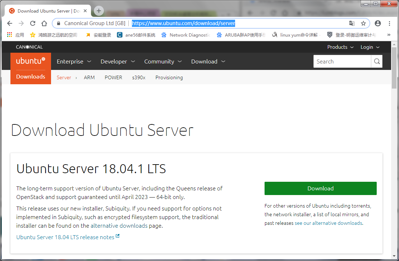Open the alternative downloads link in the paragraph
This screenshot has width=399, height=261.
click(x=119, y=226)
